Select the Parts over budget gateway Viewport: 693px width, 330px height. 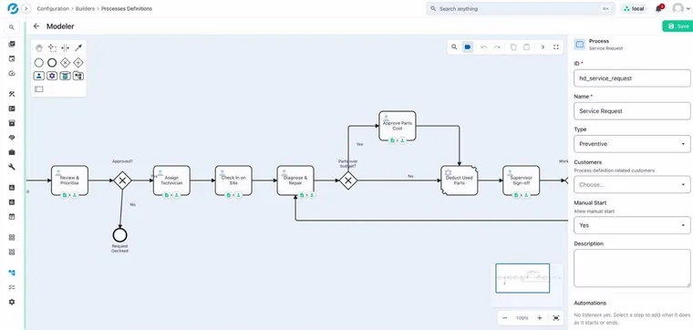tap(348, 180)
